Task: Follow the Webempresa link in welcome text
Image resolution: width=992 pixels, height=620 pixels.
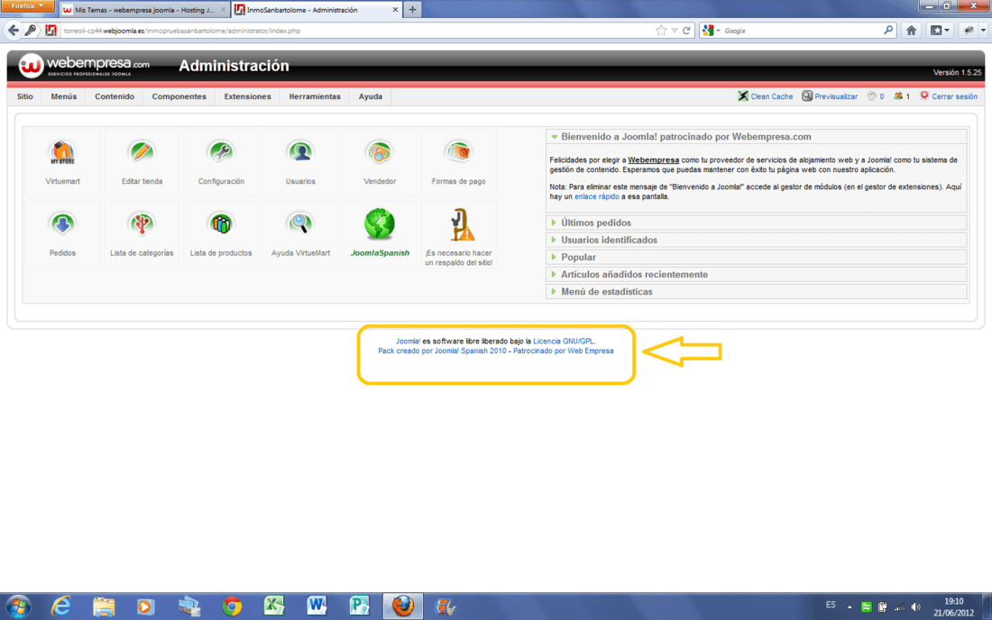Action: click(653, 160)
